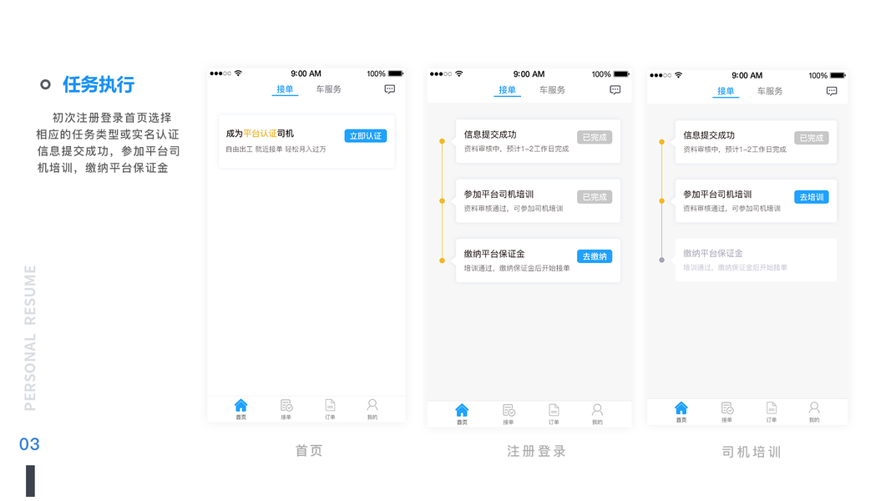The height and width of the screenshot is (501, 891).
Task: Click 已完成 beside 参加平台司机培训 in 注册登录
Action: pos(595,197)
